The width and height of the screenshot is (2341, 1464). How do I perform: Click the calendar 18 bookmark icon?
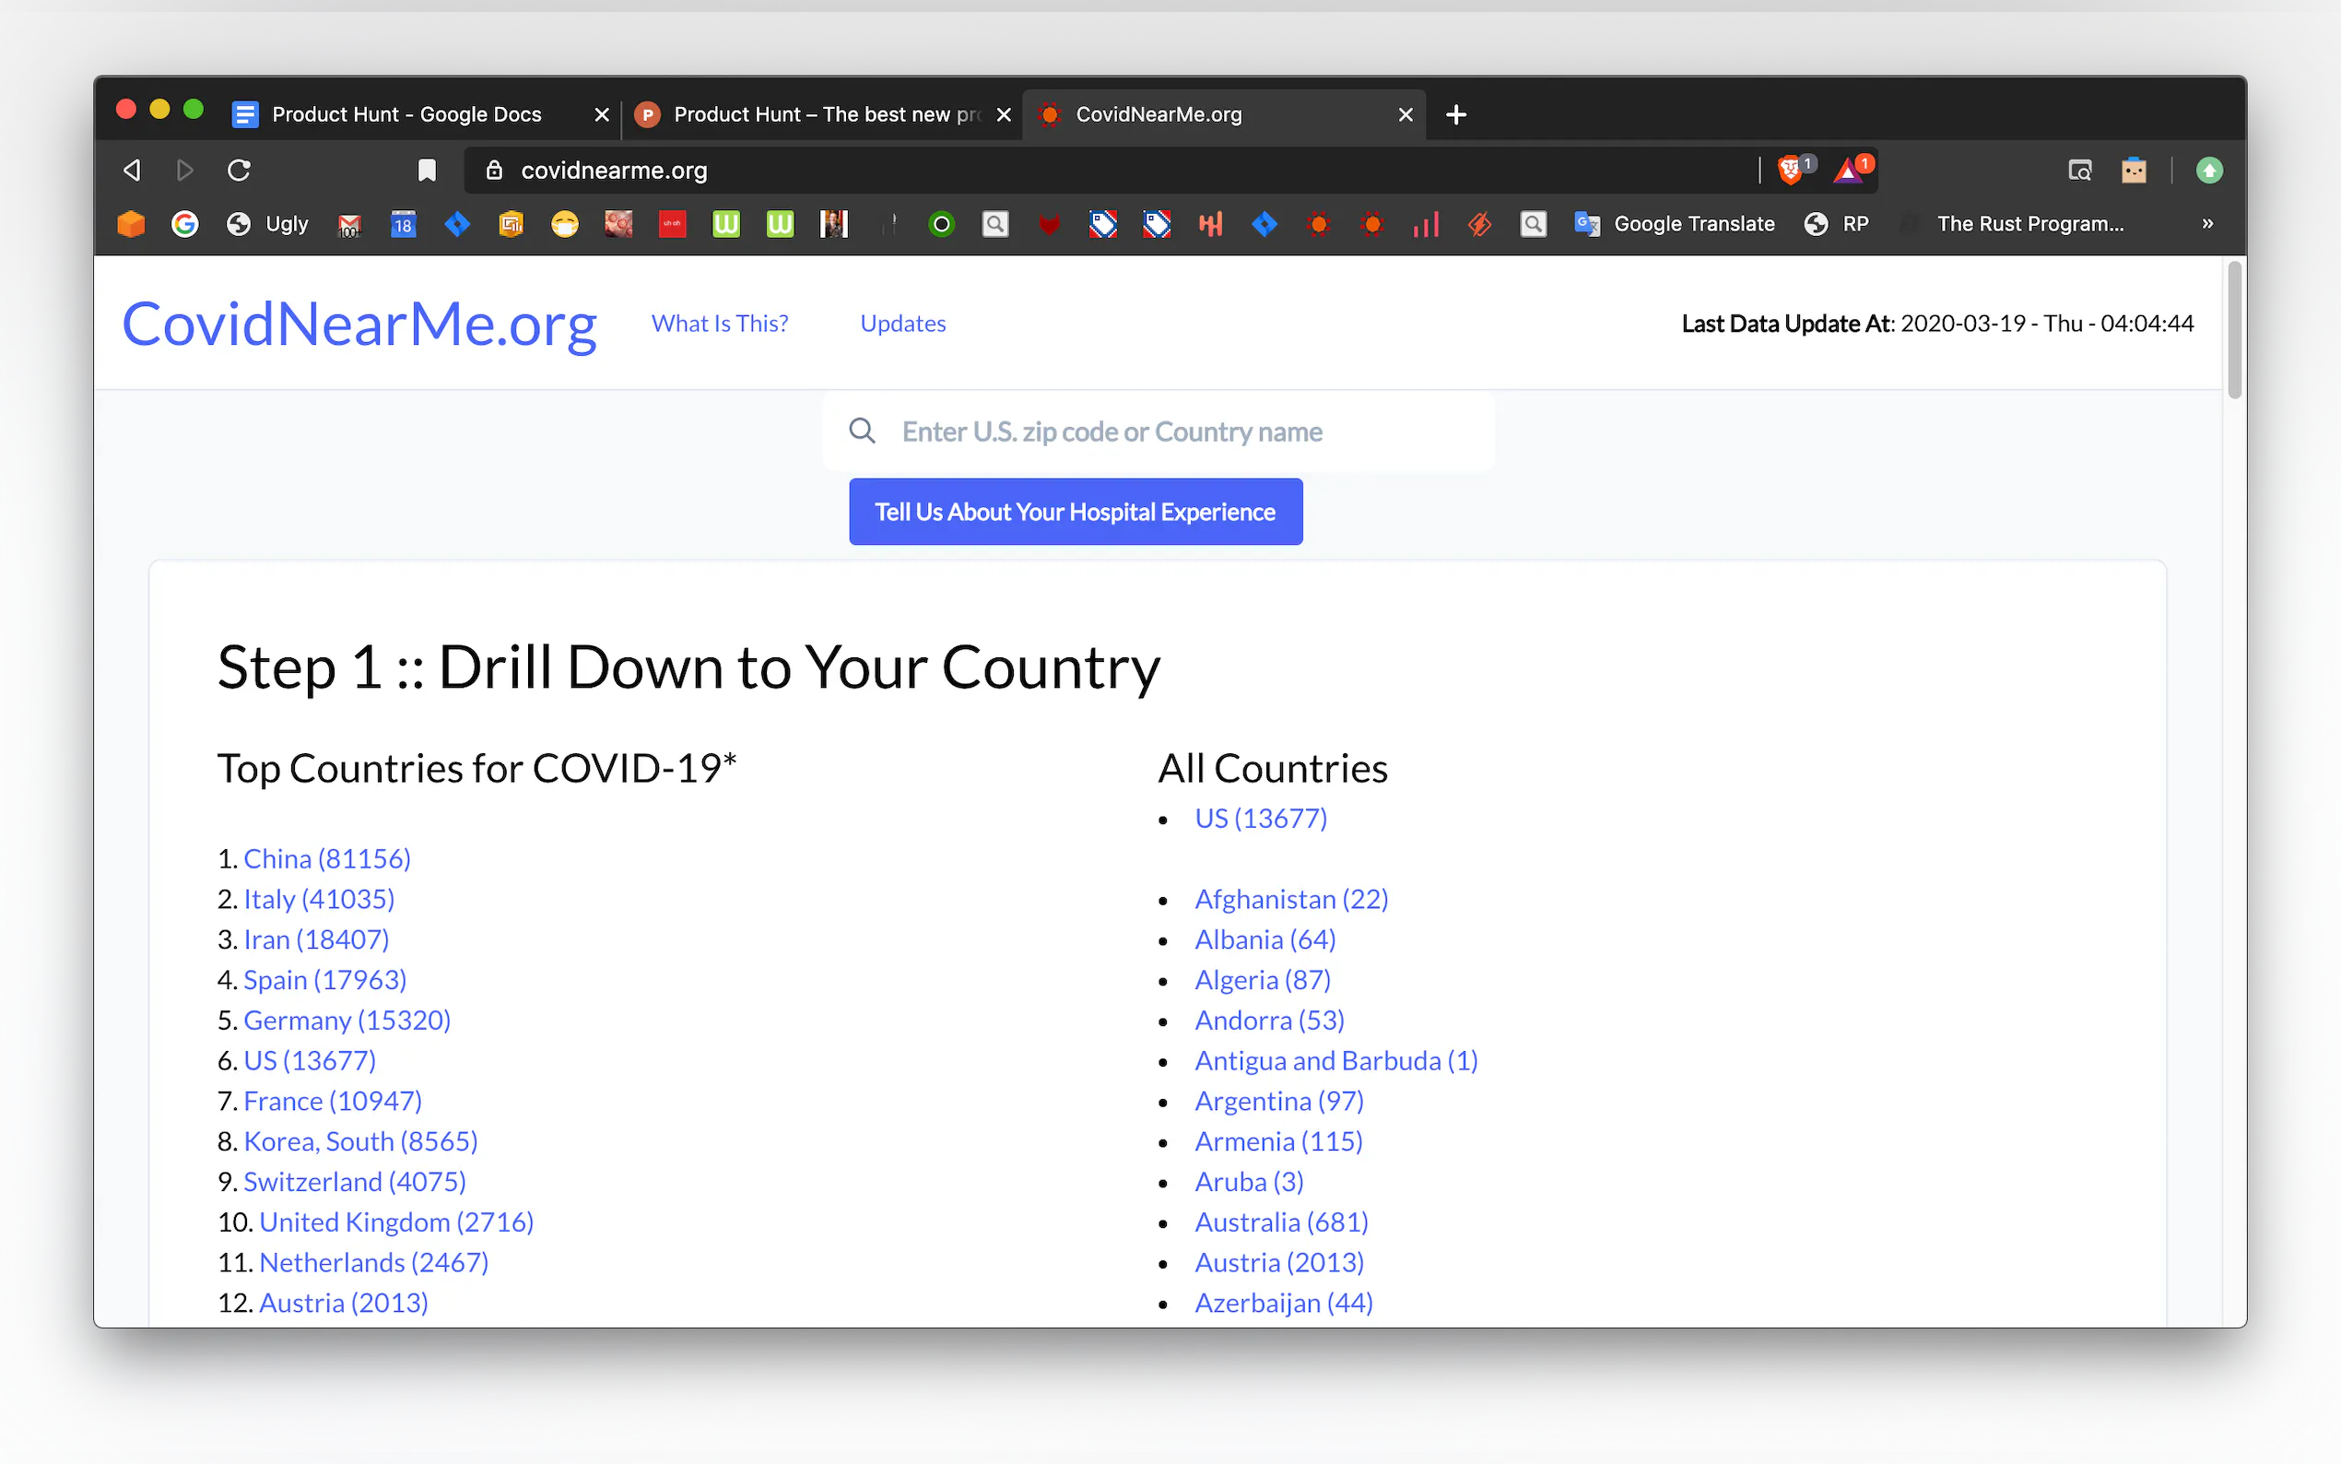coord(404,225)
